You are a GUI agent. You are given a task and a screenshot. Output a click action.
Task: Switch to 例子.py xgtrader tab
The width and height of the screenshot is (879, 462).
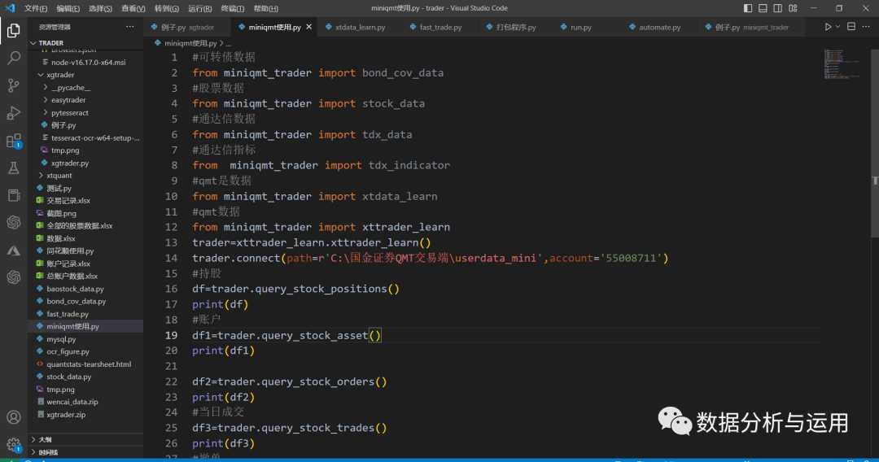[187, 27]
